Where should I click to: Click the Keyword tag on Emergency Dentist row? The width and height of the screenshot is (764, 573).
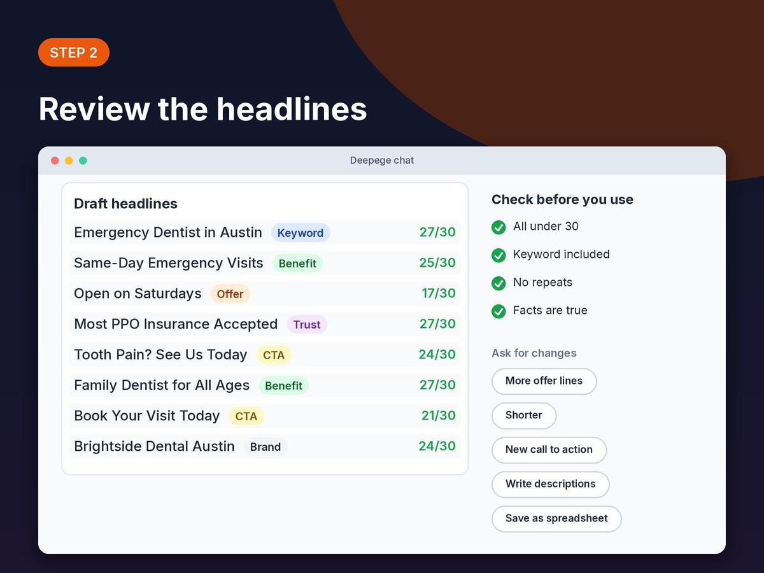coord(301,233)
